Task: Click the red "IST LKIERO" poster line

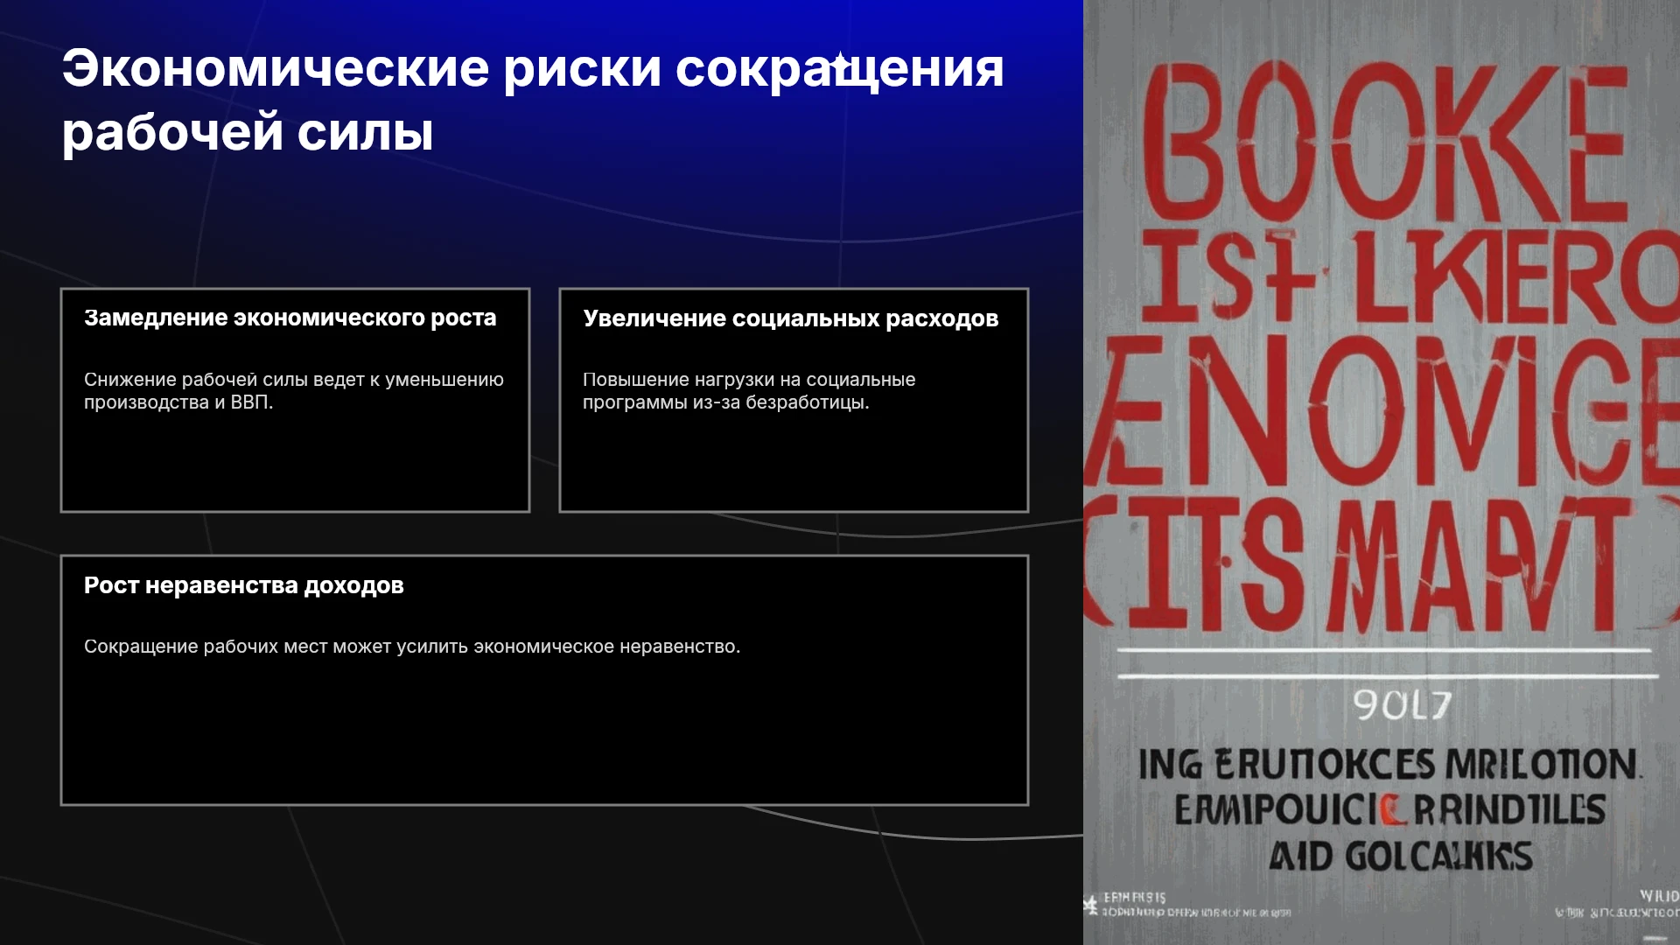Action: [x=1409, y=276]
